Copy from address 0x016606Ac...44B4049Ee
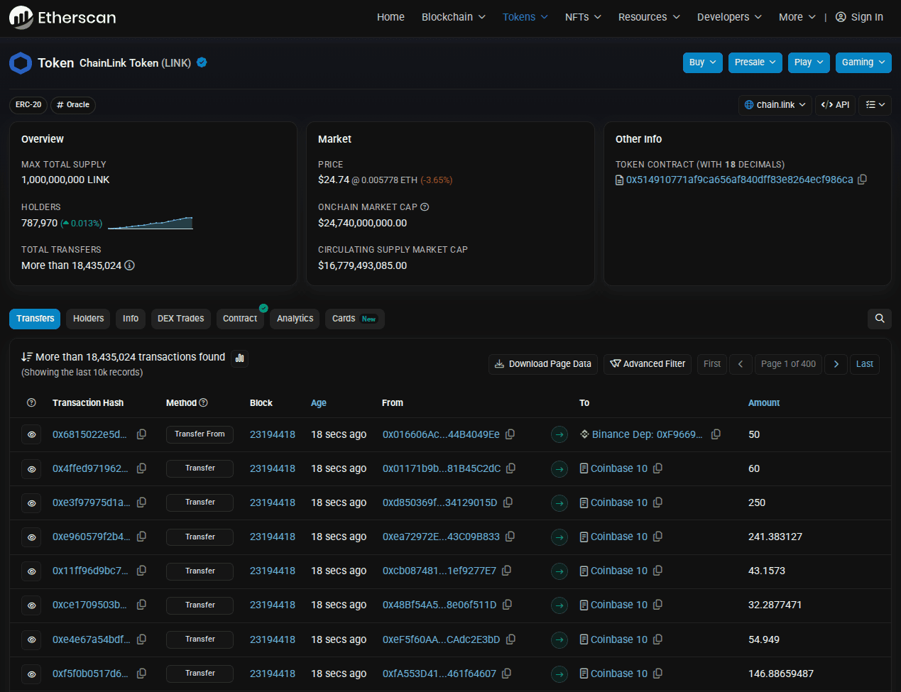This screenshot has width=901, height=692. [510, 434]
